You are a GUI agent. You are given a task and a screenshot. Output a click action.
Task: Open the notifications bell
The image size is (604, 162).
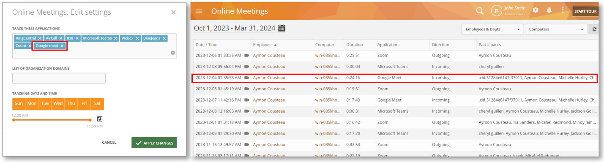pyautogui.click(x=549, y=10)
